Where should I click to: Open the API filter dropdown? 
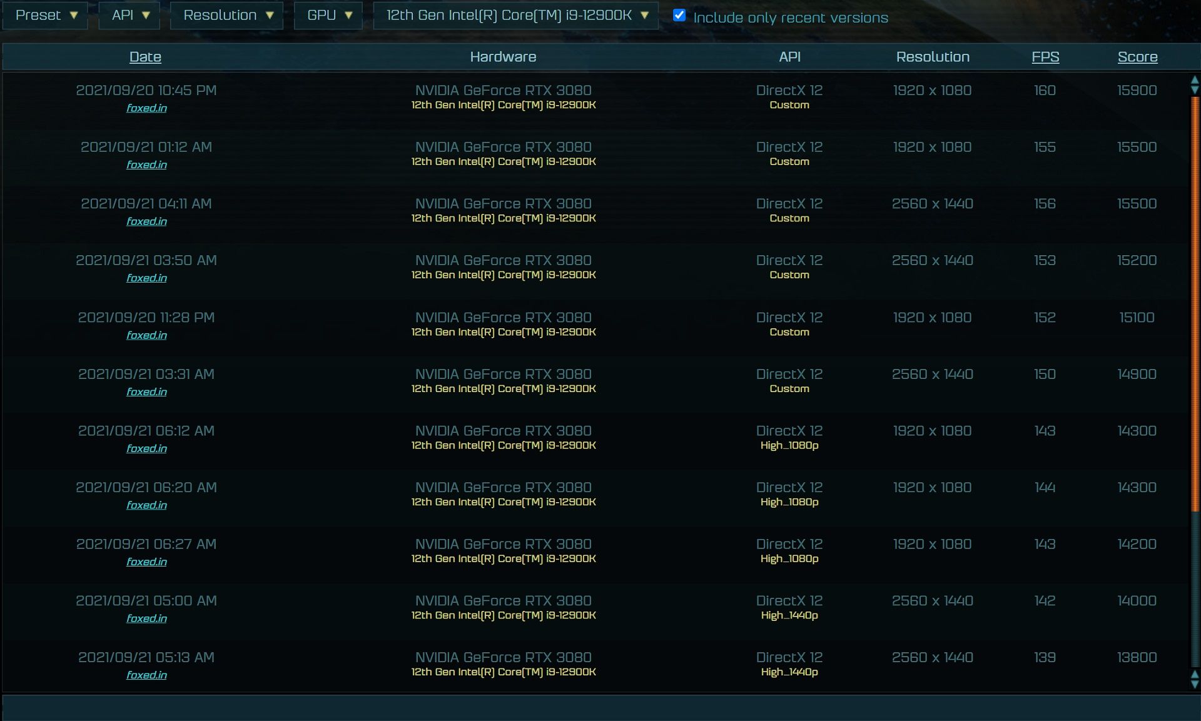click(x=129, y=15)
